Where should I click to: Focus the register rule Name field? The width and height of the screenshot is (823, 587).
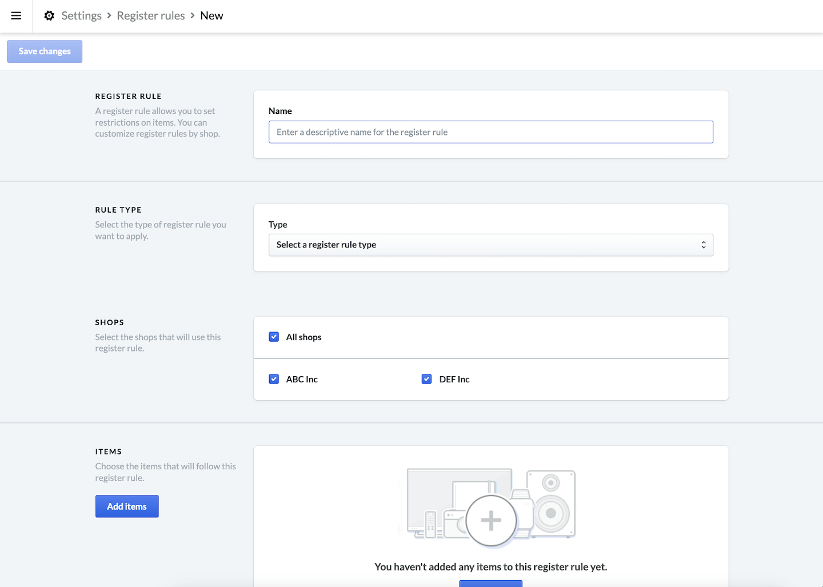(x=490, y=132)
